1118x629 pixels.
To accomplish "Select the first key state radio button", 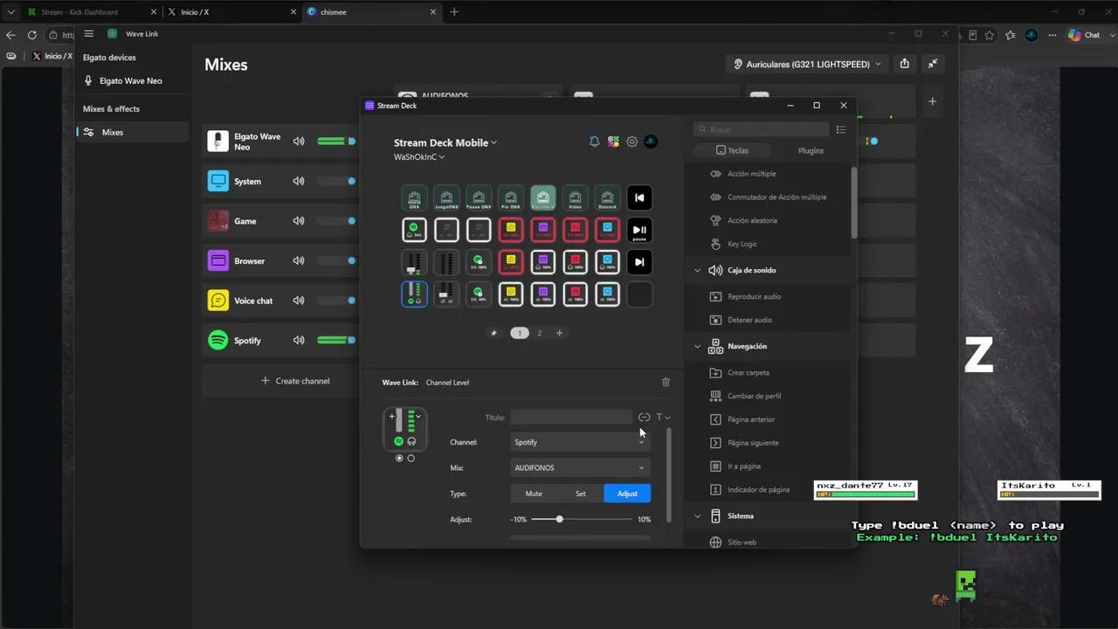I will tap(399, 458).
